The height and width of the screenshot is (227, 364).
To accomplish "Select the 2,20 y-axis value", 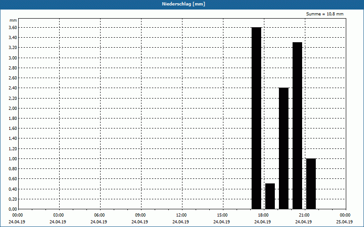I will click(13, 98).
